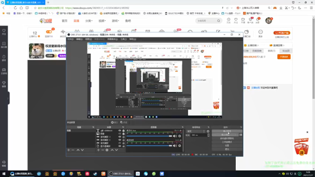Click the Douyu search input field
This screenshot has height=177, width=315.
coord(206,21)
